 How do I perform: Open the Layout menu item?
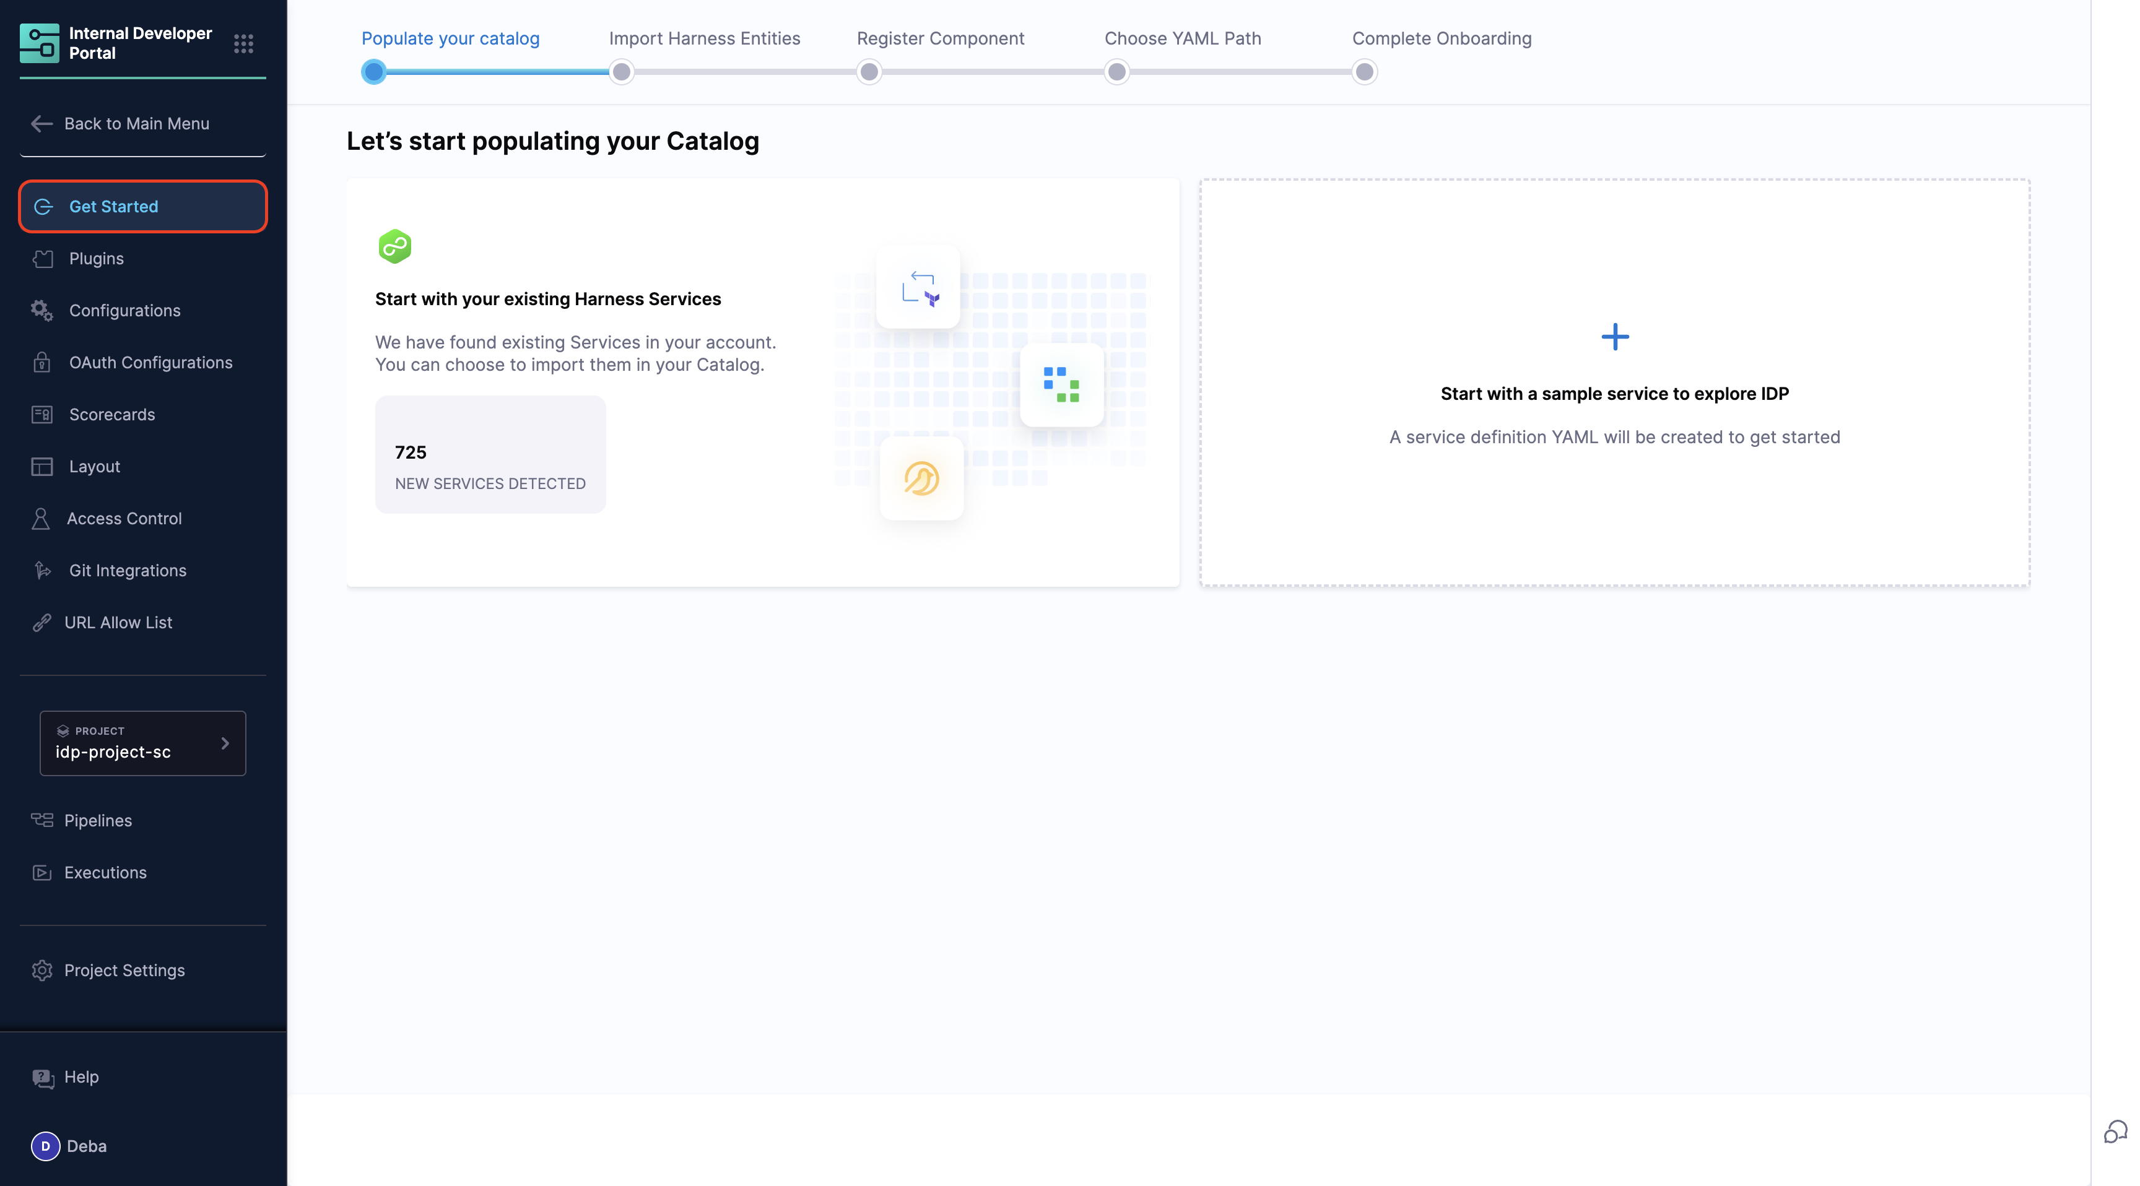tap(94, 467)
